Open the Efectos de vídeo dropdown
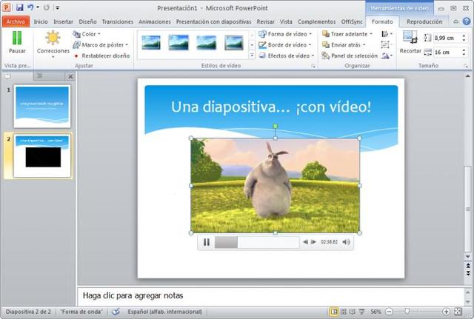474x319 pixels. [287, 56]
